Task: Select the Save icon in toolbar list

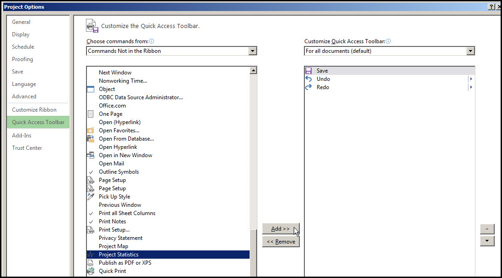Action: tap(308, 71)
